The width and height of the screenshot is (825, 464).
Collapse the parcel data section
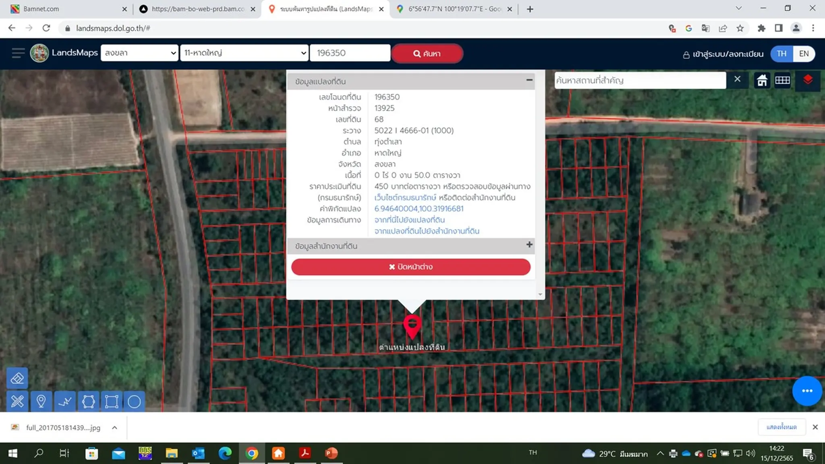coord(529,80)
